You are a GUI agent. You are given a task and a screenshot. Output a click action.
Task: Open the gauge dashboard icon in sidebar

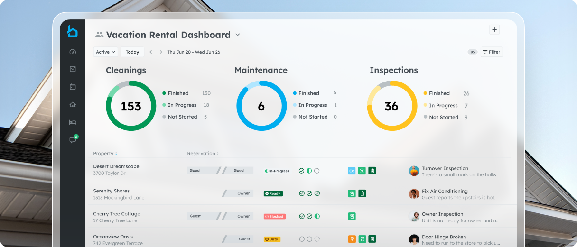coord(73,52)
